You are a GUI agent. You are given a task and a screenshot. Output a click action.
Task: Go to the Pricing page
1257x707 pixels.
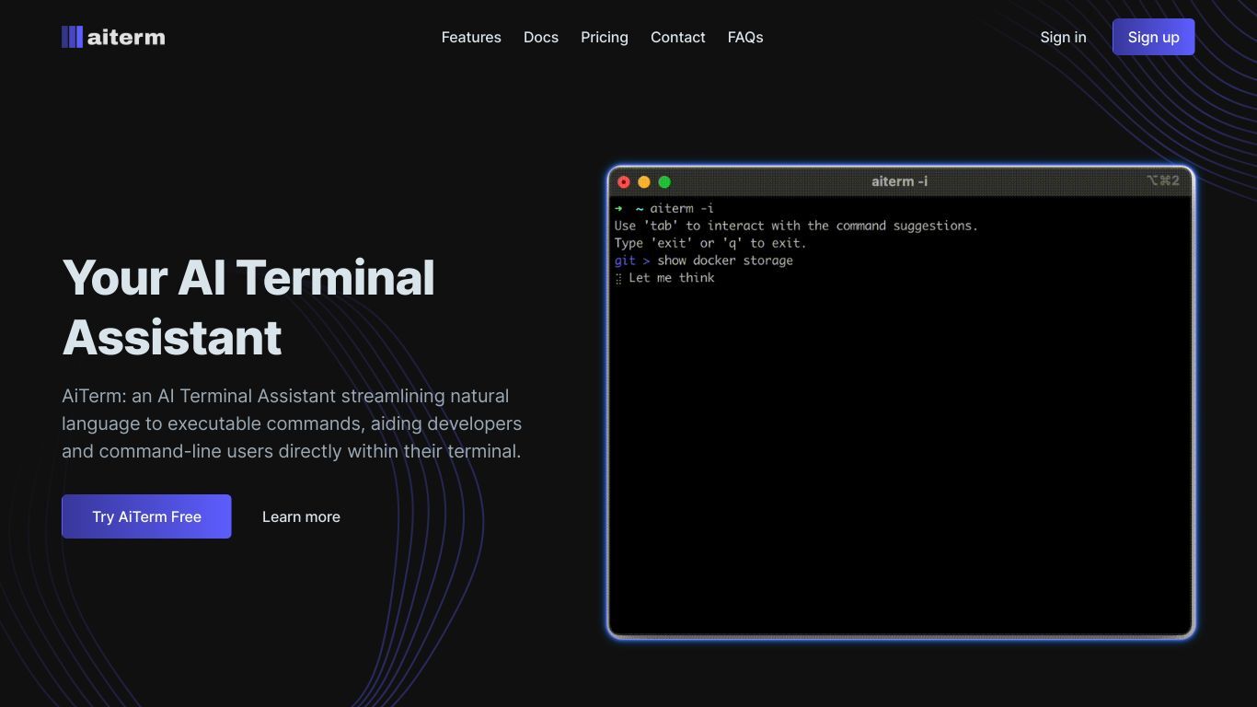[605, 37]
